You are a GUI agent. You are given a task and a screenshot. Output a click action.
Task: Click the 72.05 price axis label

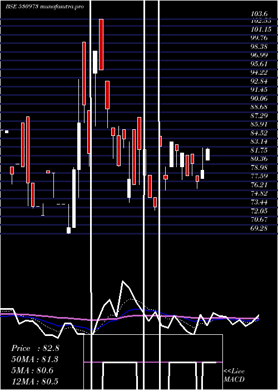click(x=259, y=211)
